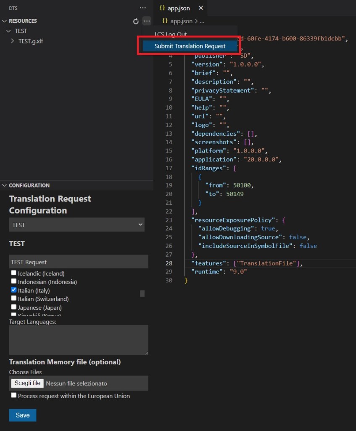Open the TEST project dropdown
Viewport: 356px width, 431px height.
tap(76, 225)
